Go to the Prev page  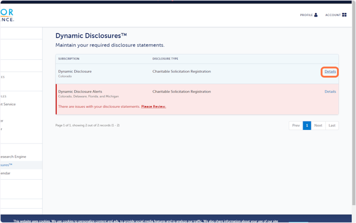tap(296, 126)
